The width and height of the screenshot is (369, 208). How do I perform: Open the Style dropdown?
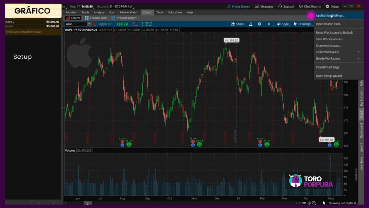(x=283, y=24)
